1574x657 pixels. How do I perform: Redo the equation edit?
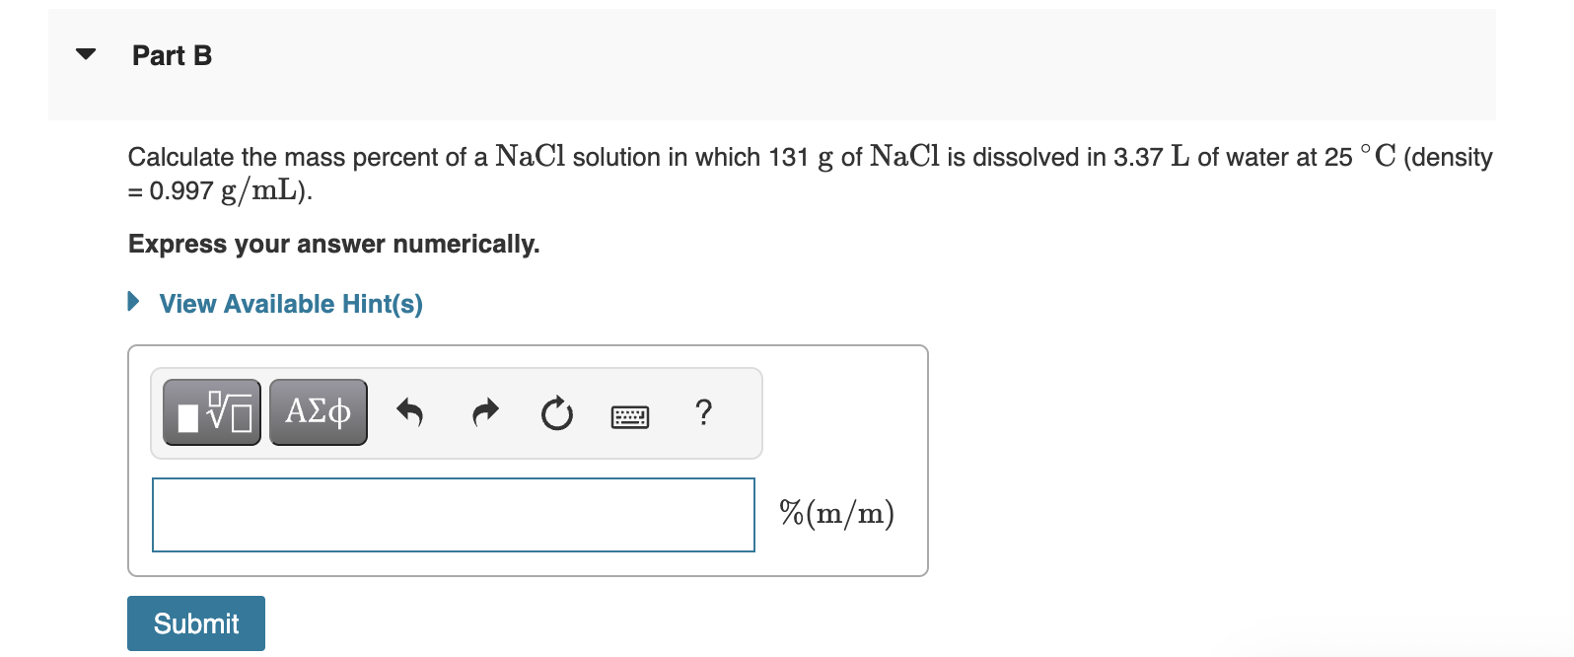pyautogui.click(x=484, y=412)
